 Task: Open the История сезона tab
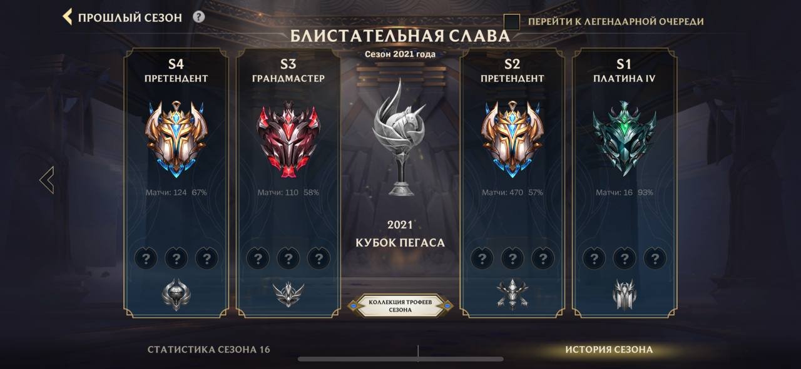pos(609,350)
